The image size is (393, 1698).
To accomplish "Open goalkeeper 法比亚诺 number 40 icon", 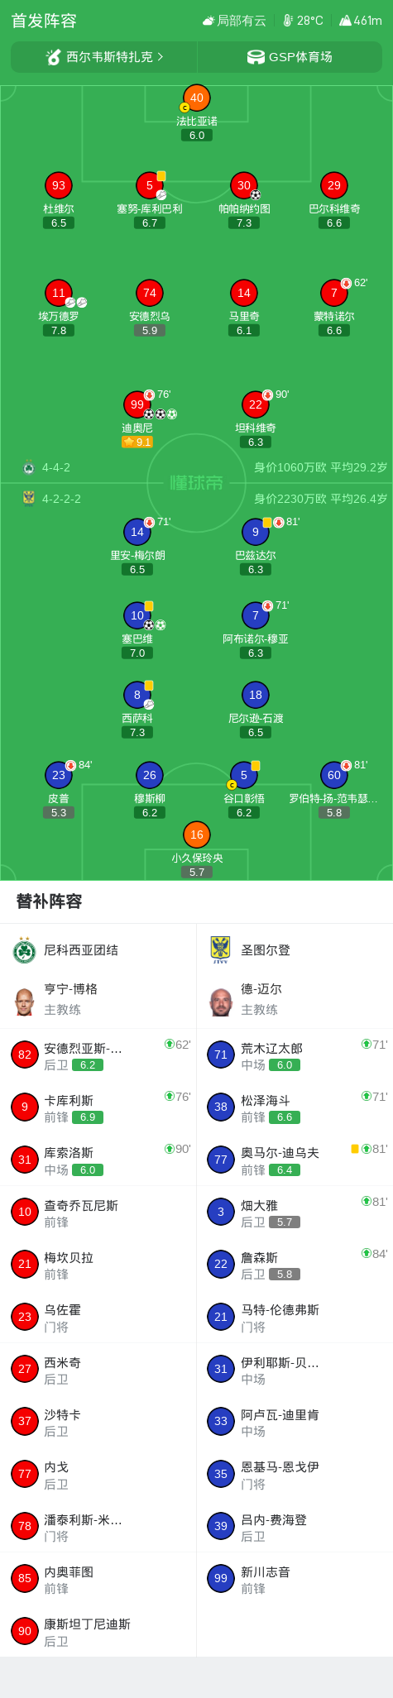I will 196,98.
